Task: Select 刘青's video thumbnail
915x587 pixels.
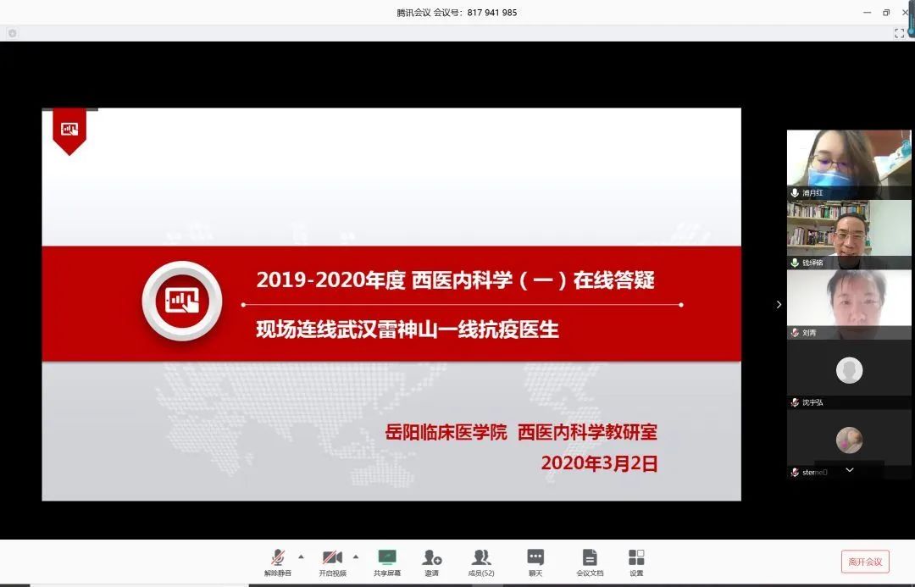Action: click(848, 300)
